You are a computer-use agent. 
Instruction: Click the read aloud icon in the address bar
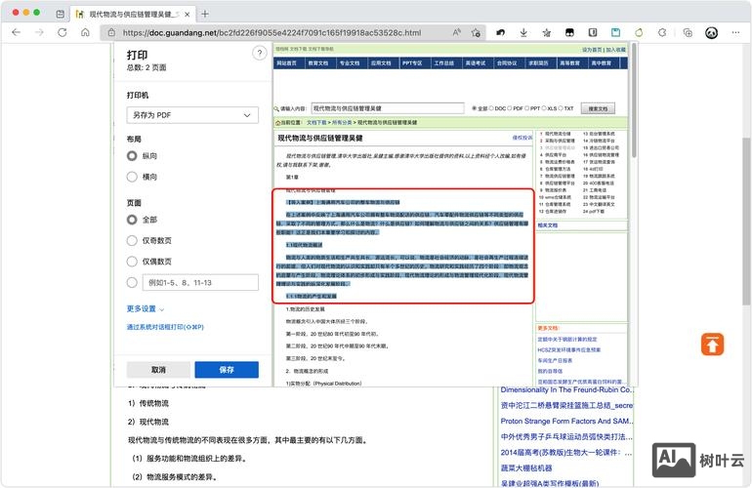tap(457, 32)
